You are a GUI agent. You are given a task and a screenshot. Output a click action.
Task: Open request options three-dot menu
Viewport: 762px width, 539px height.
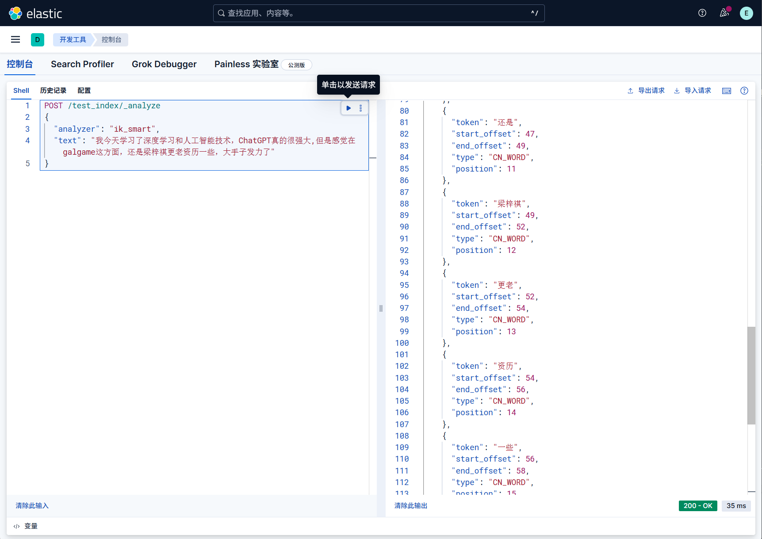[360, 108]
